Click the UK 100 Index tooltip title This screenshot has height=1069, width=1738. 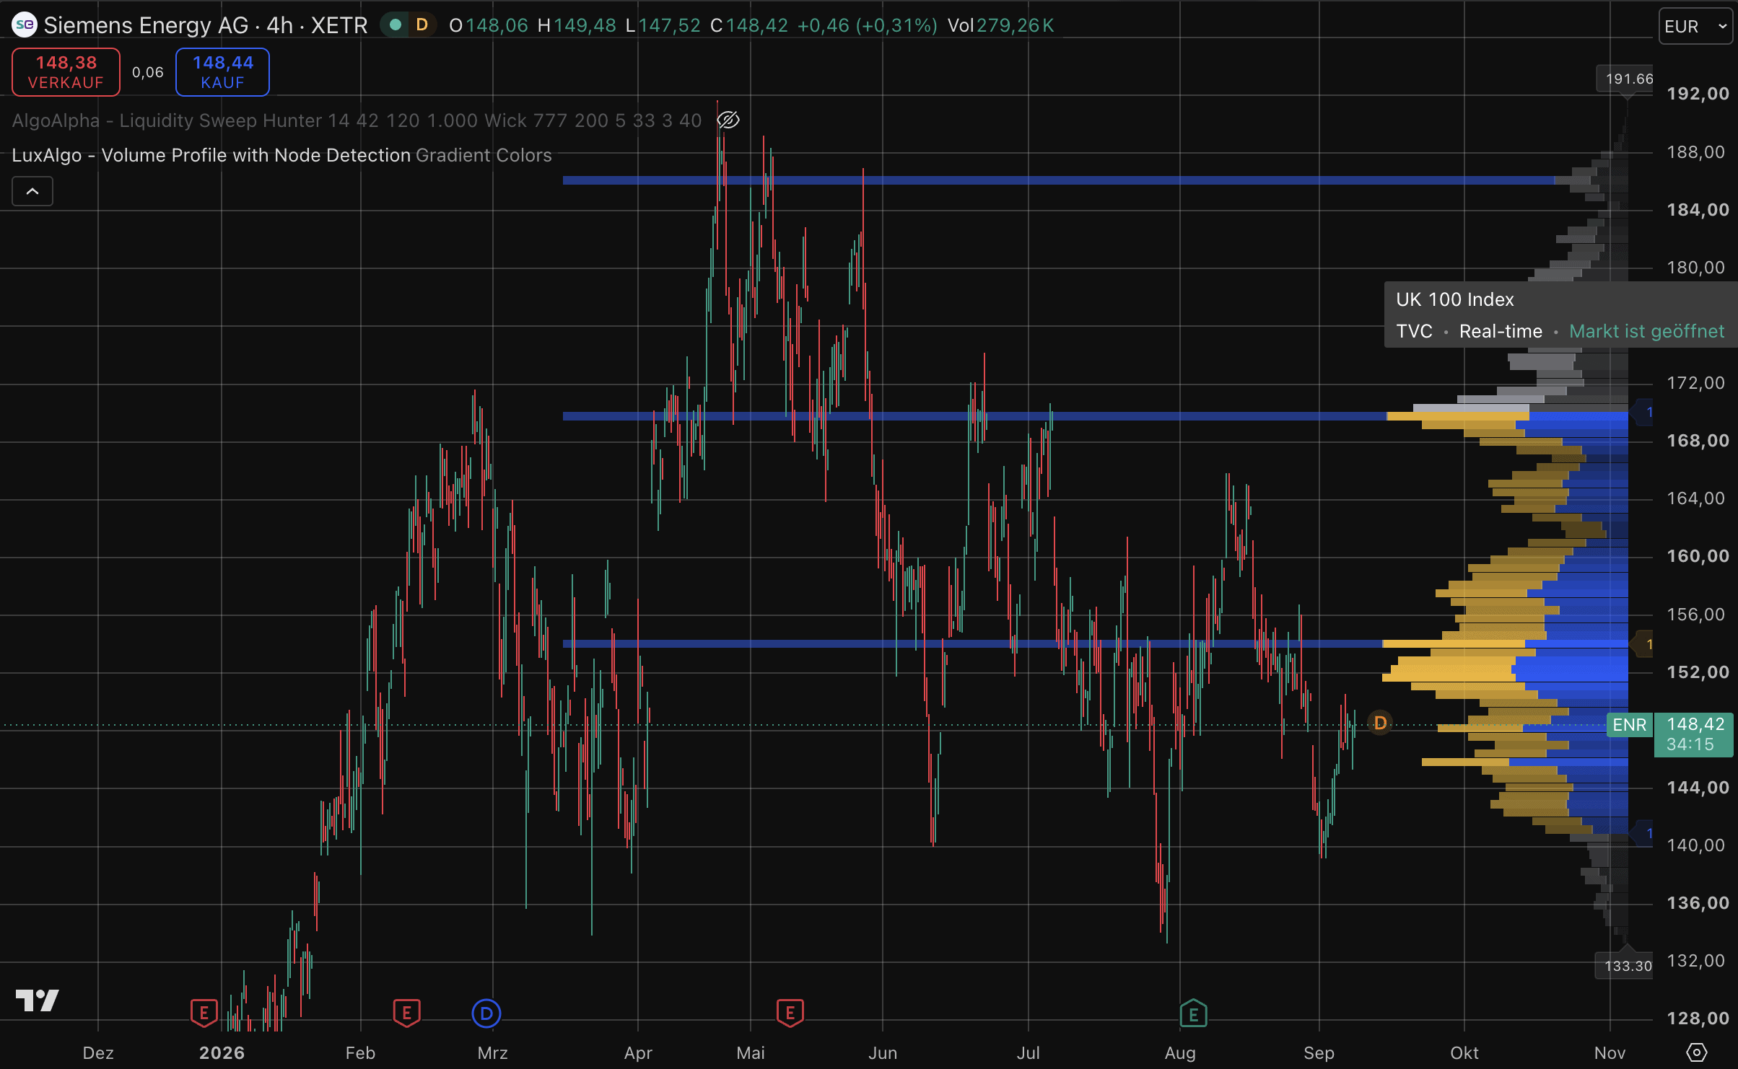point(1455,299)
